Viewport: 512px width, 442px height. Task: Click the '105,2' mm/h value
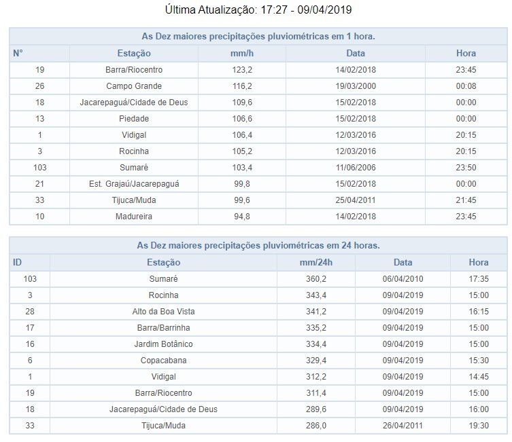(242, 151)
